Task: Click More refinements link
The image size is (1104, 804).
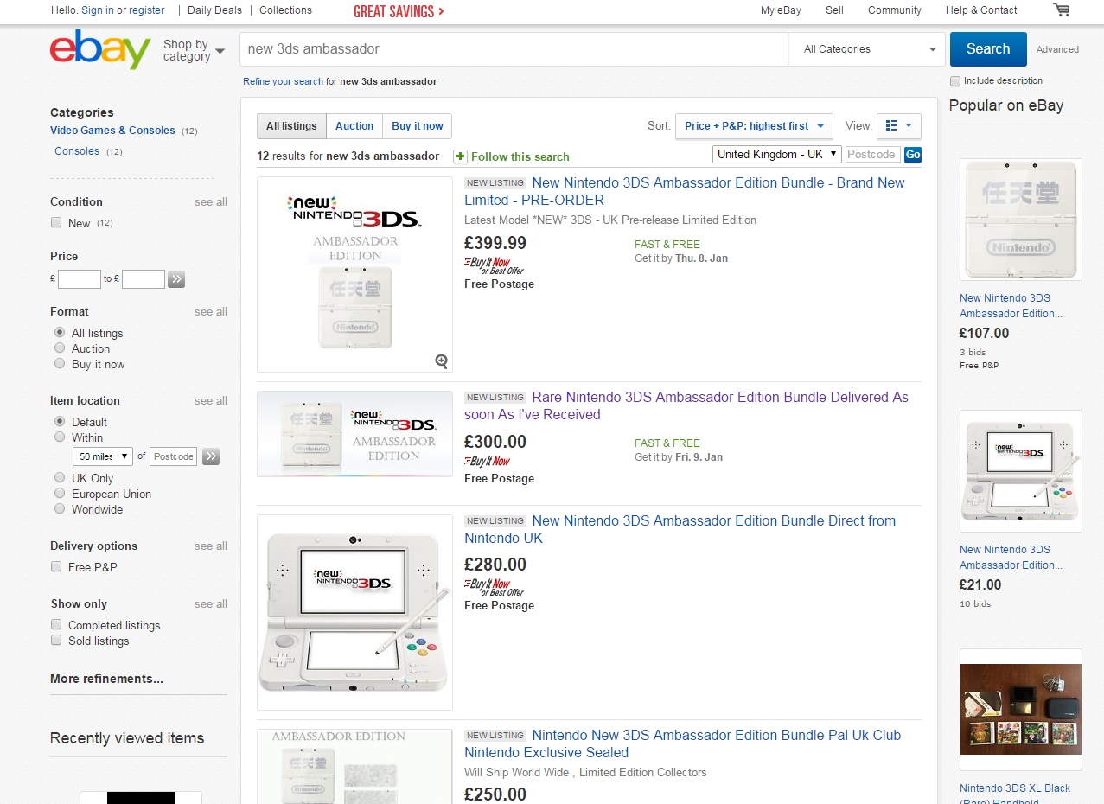Action: (x=106, y=679)
